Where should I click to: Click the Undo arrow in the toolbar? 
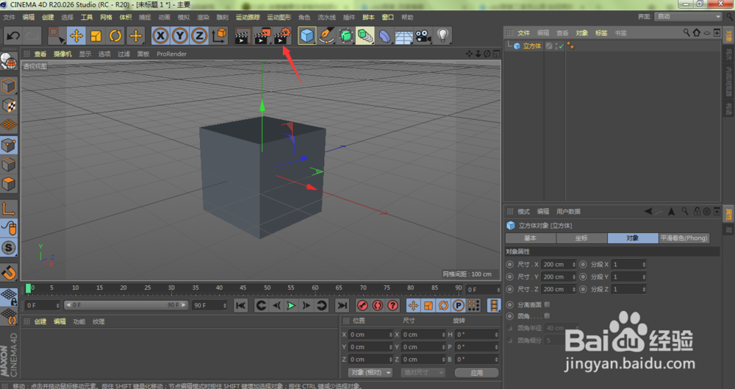[x=13, y=35]
